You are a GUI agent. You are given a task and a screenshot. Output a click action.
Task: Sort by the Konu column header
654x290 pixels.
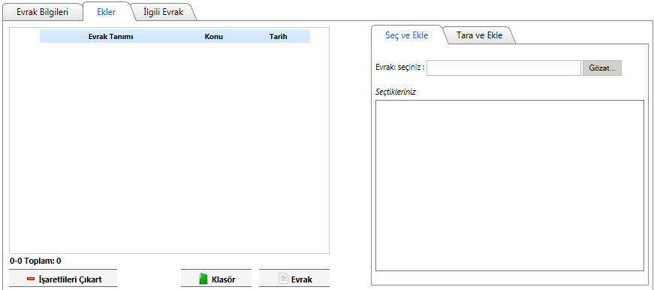coord(213,37)
